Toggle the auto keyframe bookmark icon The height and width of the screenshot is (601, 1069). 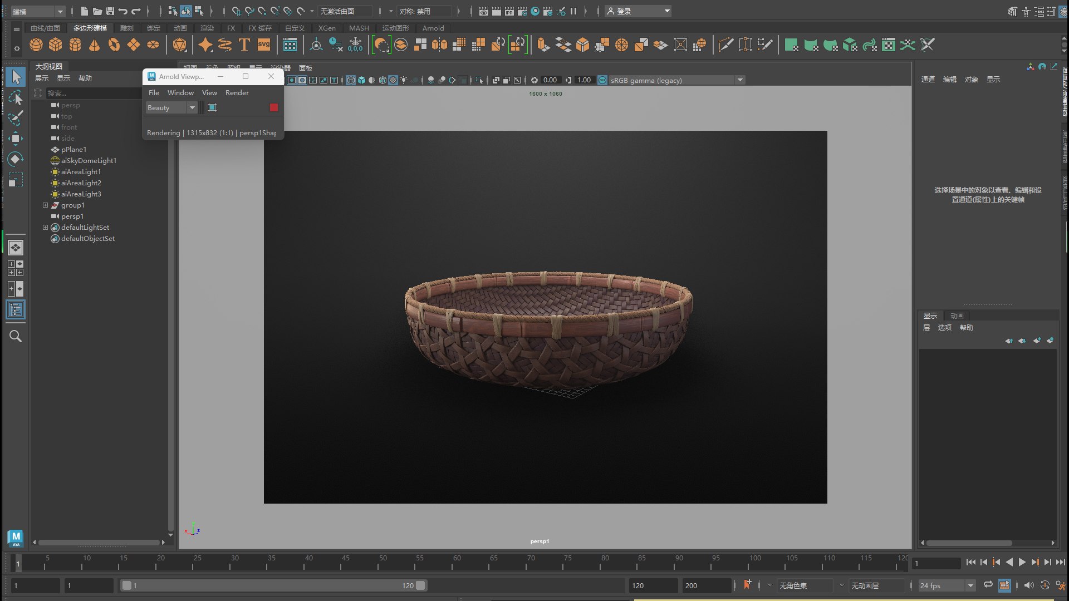click(747, 584)
